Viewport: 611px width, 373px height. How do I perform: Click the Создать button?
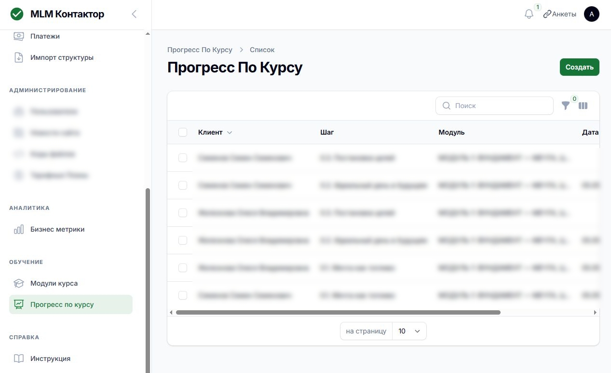(x=579, y=67)
